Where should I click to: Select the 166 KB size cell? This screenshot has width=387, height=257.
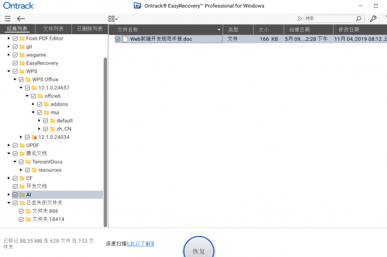(x=269, y=39)
